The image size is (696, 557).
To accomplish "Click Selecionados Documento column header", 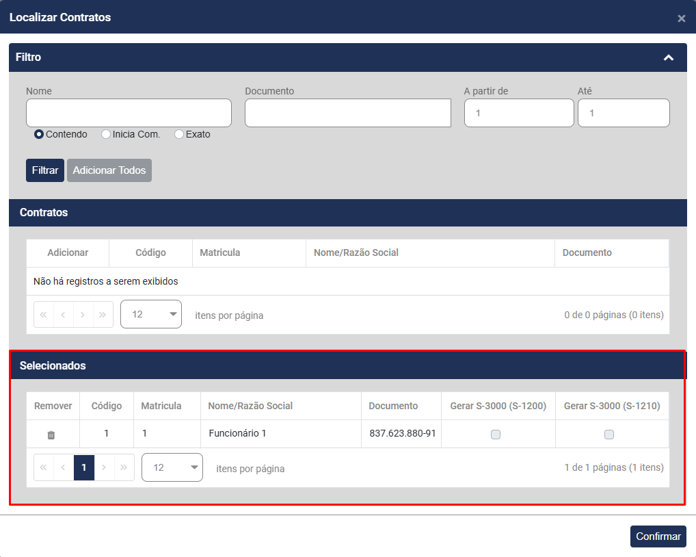I will tap(401, 406).
